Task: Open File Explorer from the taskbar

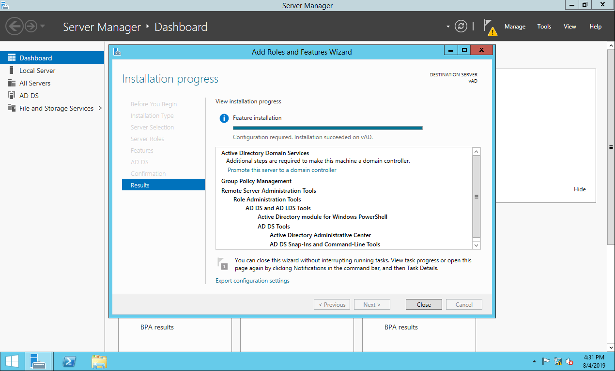Action: point(99,361)
